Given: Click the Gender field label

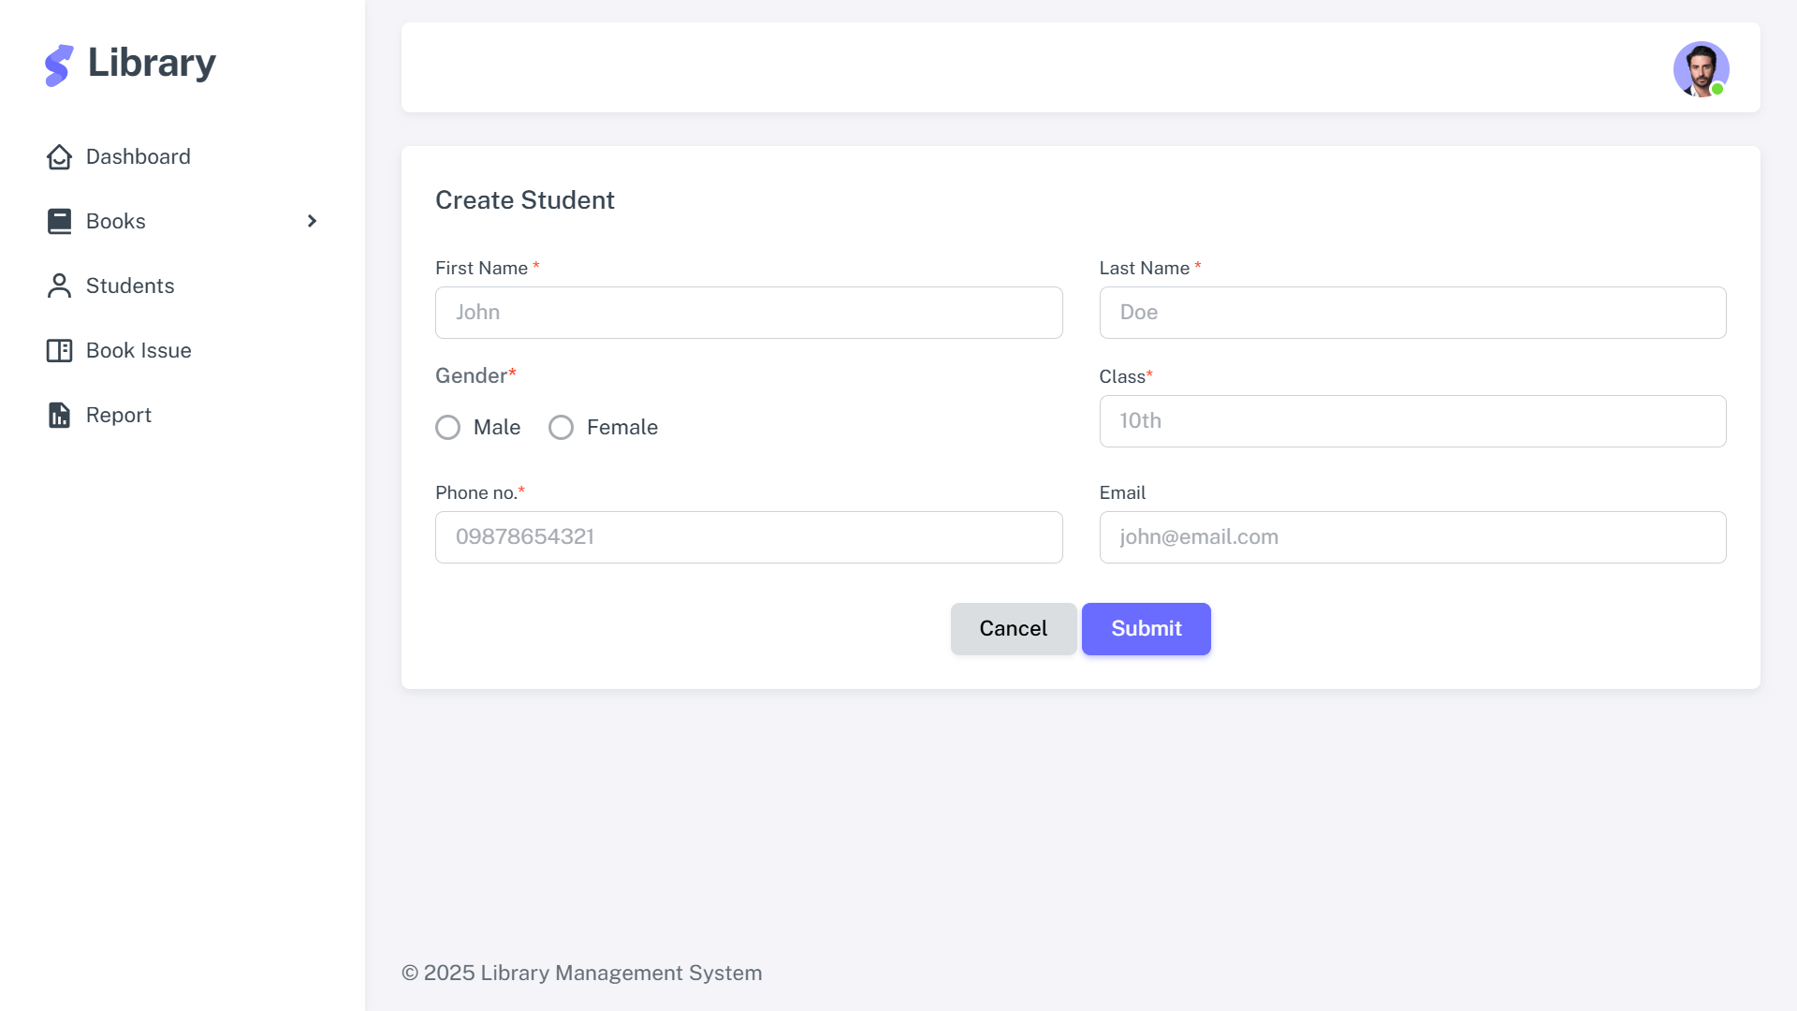Looking at the screenshot, I should click(475, 376).
